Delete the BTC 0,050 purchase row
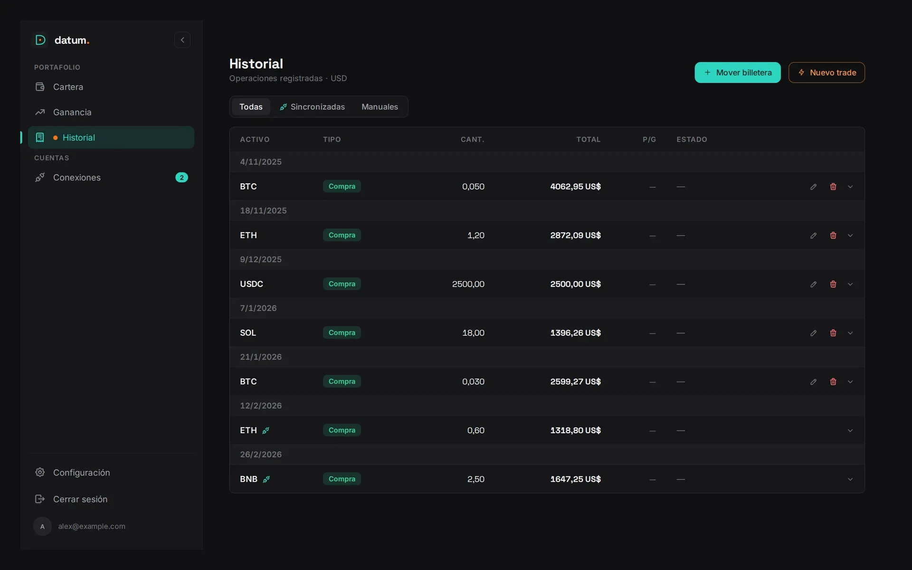 (x=833, y=187)
